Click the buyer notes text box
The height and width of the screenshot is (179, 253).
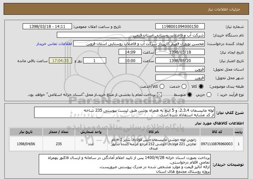tap(125, 164)
